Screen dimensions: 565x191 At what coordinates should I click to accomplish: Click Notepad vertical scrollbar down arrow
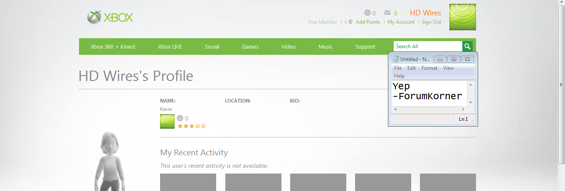(x=471, y=103)
